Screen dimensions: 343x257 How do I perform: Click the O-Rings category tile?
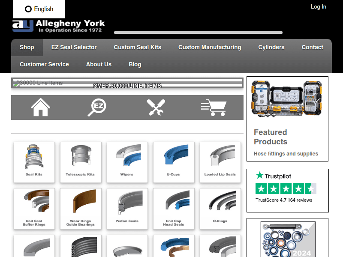220,209
